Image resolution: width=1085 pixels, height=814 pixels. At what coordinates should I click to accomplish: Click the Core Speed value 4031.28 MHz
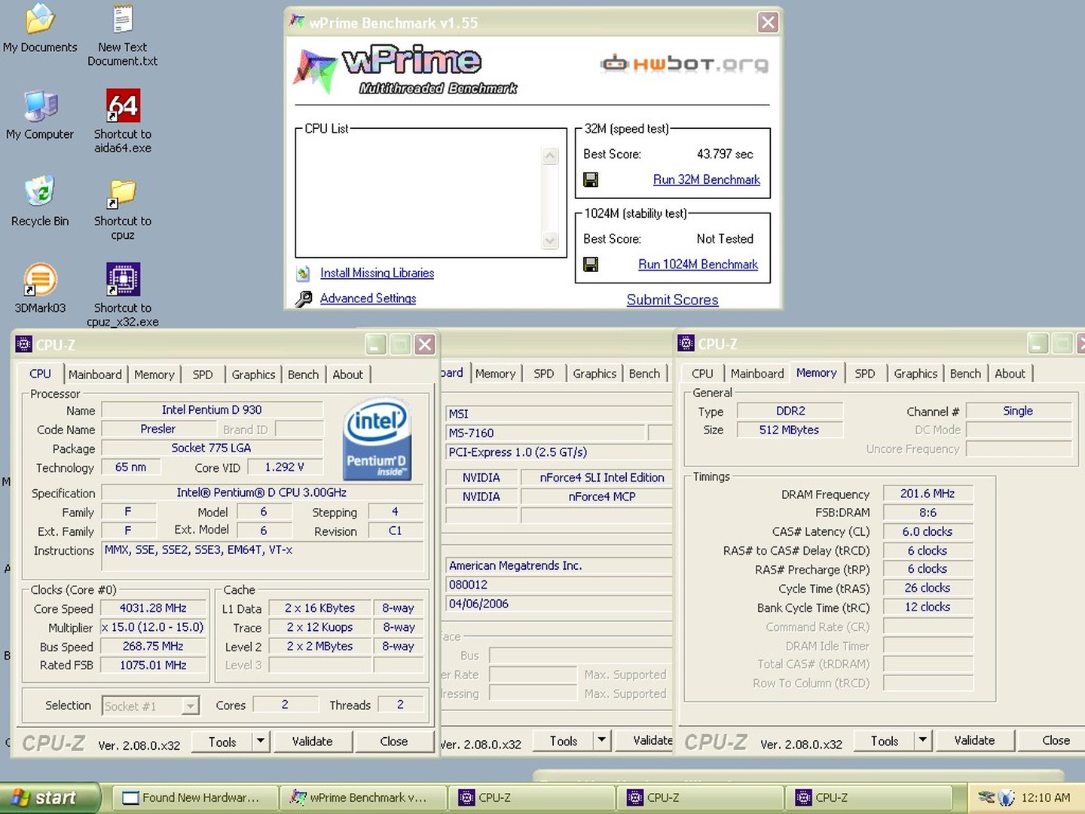point(153,608)
